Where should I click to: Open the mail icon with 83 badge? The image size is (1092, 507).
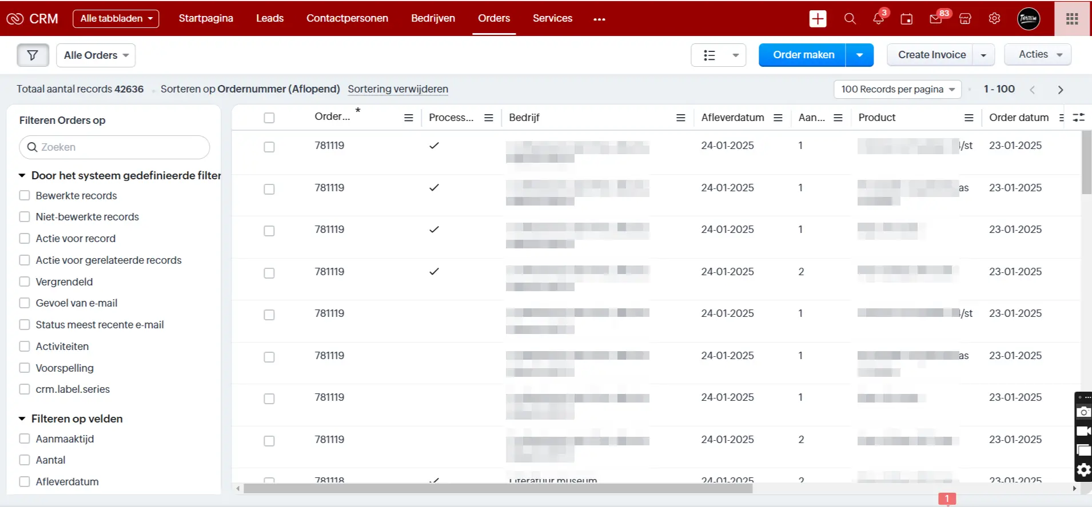936,19
